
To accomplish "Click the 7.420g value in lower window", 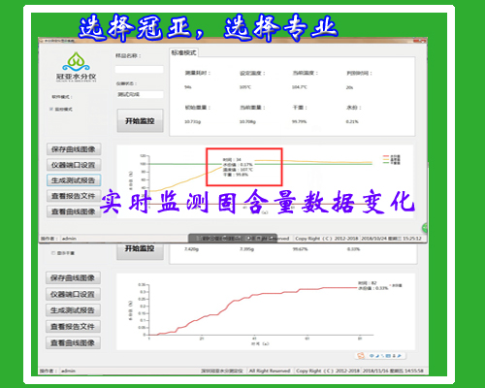I will point(191,249).
